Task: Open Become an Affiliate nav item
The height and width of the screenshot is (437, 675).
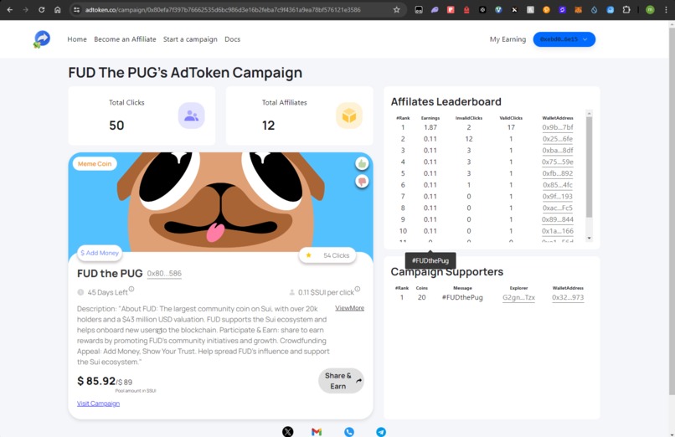Action: pyautogui.click(x=125, y=39)
